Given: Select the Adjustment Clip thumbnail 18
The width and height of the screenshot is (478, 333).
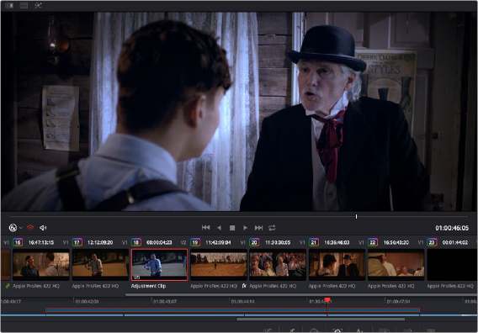Looking at the screenshot, I should (159, 264).
